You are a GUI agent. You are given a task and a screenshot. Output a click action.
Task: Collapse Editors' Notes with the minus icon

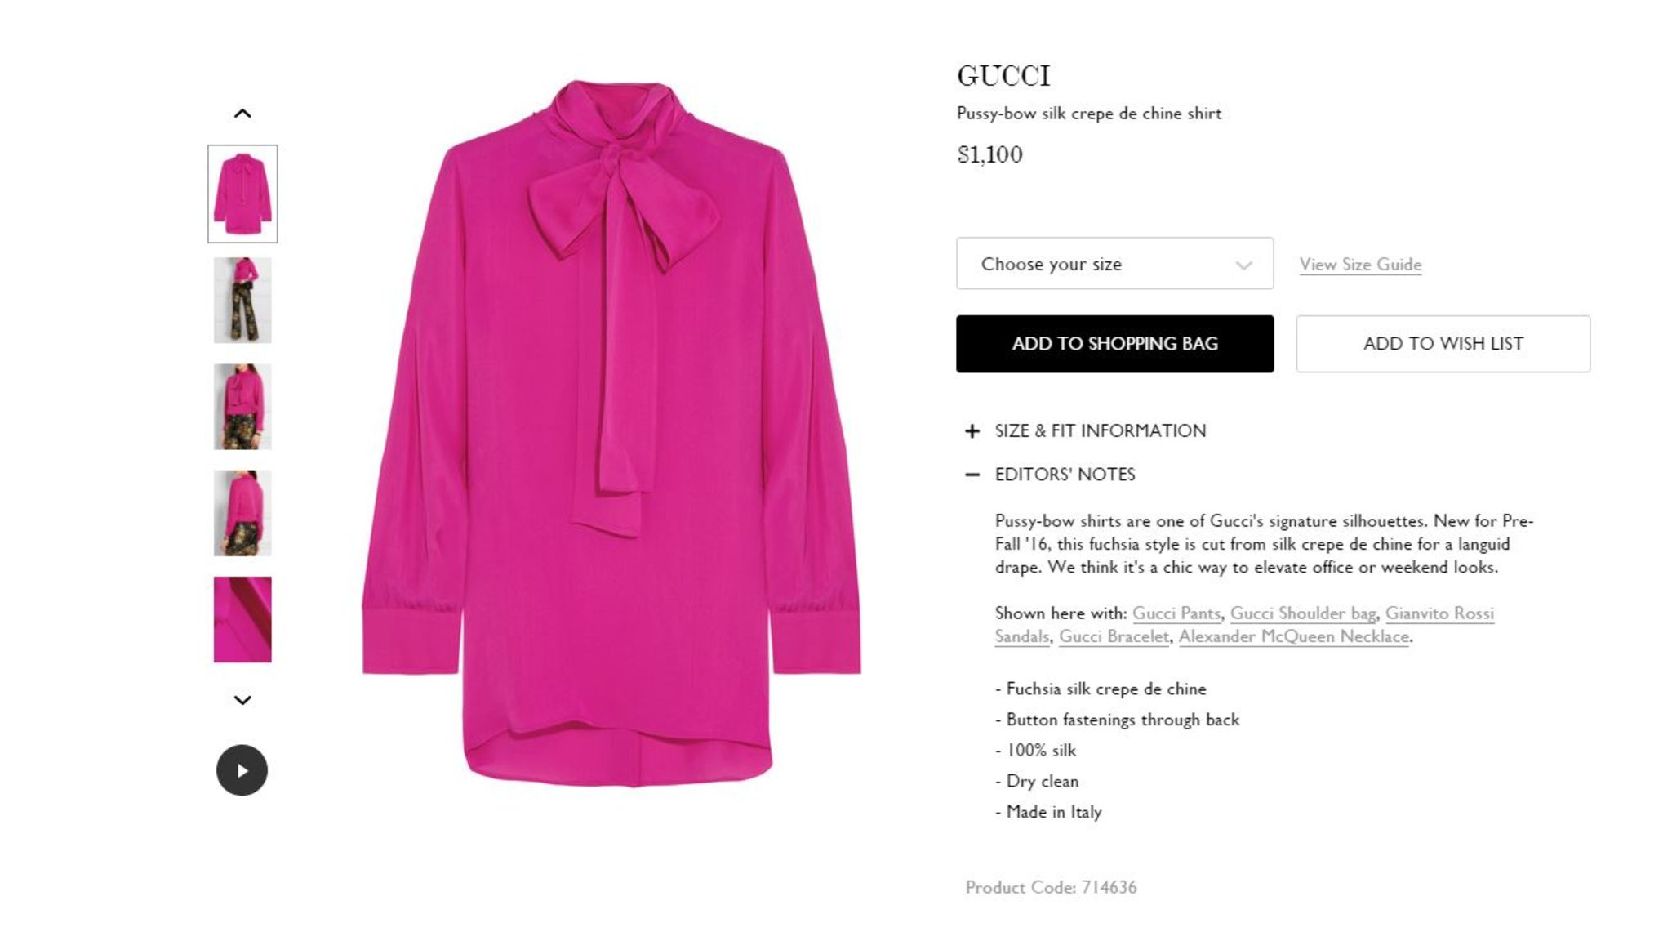point(972,475)
